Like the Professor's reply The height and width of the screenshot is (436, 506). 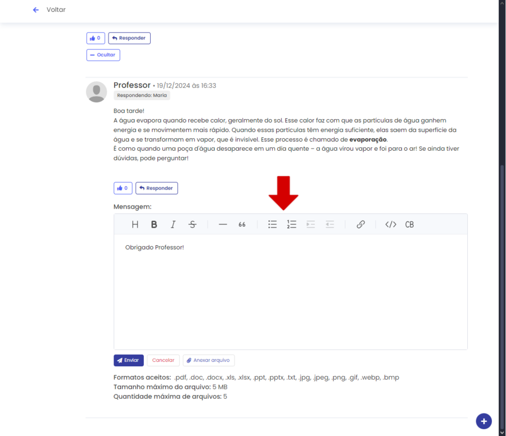point(123,188)
